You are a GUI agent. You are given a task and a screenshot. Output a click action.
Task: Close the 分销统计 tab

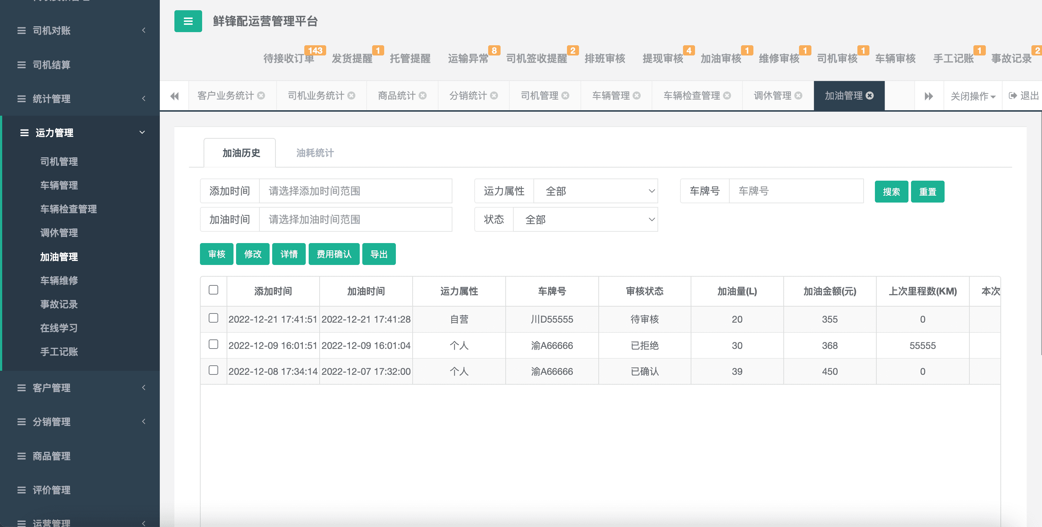pos(494,96)
